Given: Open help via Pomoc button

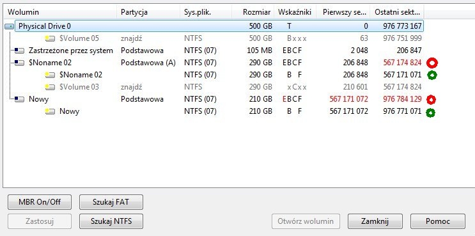Looking at the screenshot, I should [438, 221].
